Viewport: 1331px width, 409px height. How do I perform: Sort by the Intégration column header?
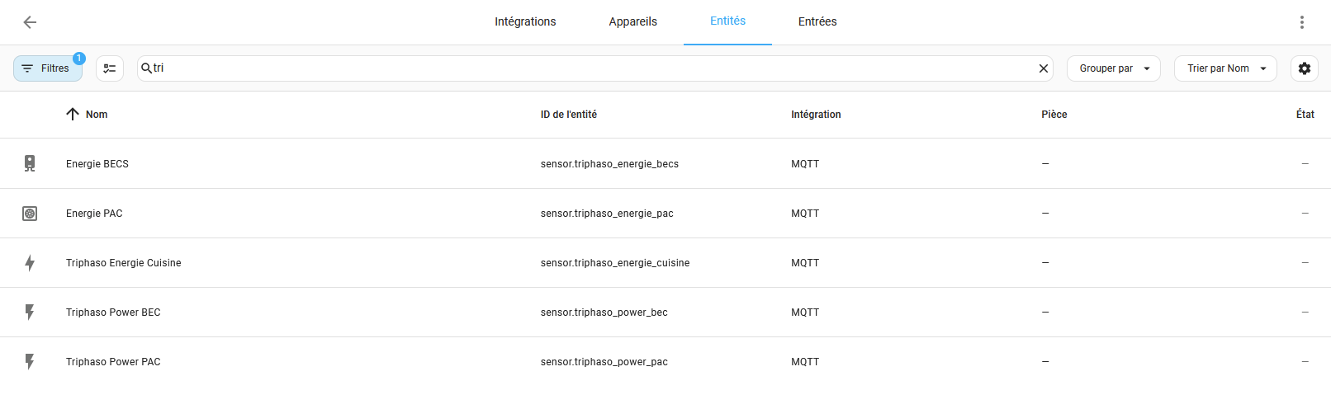[x=816, y=115]
